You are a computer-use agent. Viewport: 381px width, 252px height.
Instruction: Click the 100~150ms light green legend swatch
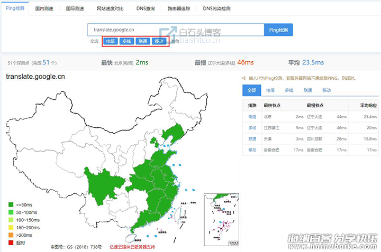(11, 220)
